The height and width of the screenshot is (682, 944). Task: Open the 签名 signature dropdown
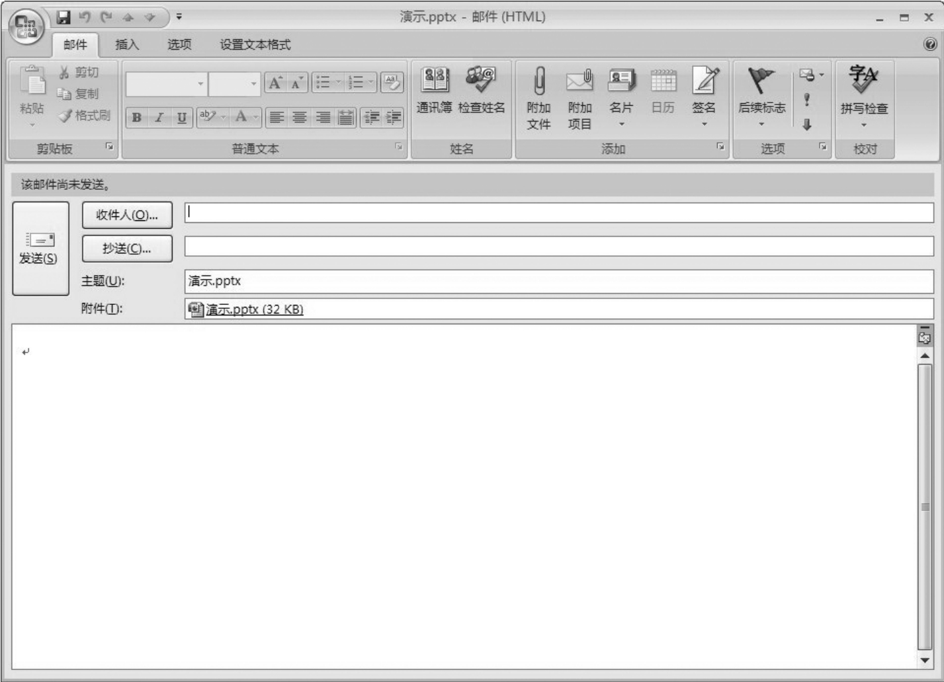tap(704, 98)
